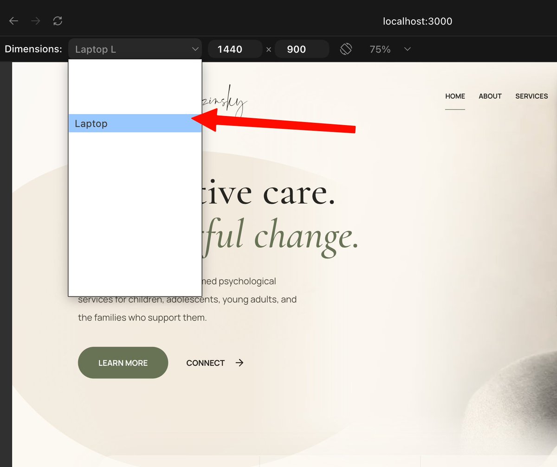Image resolution: width=557 pixels, height=467 pixels.
Task: Click the localhost:3000 address bar
Action: click(417, 21)
